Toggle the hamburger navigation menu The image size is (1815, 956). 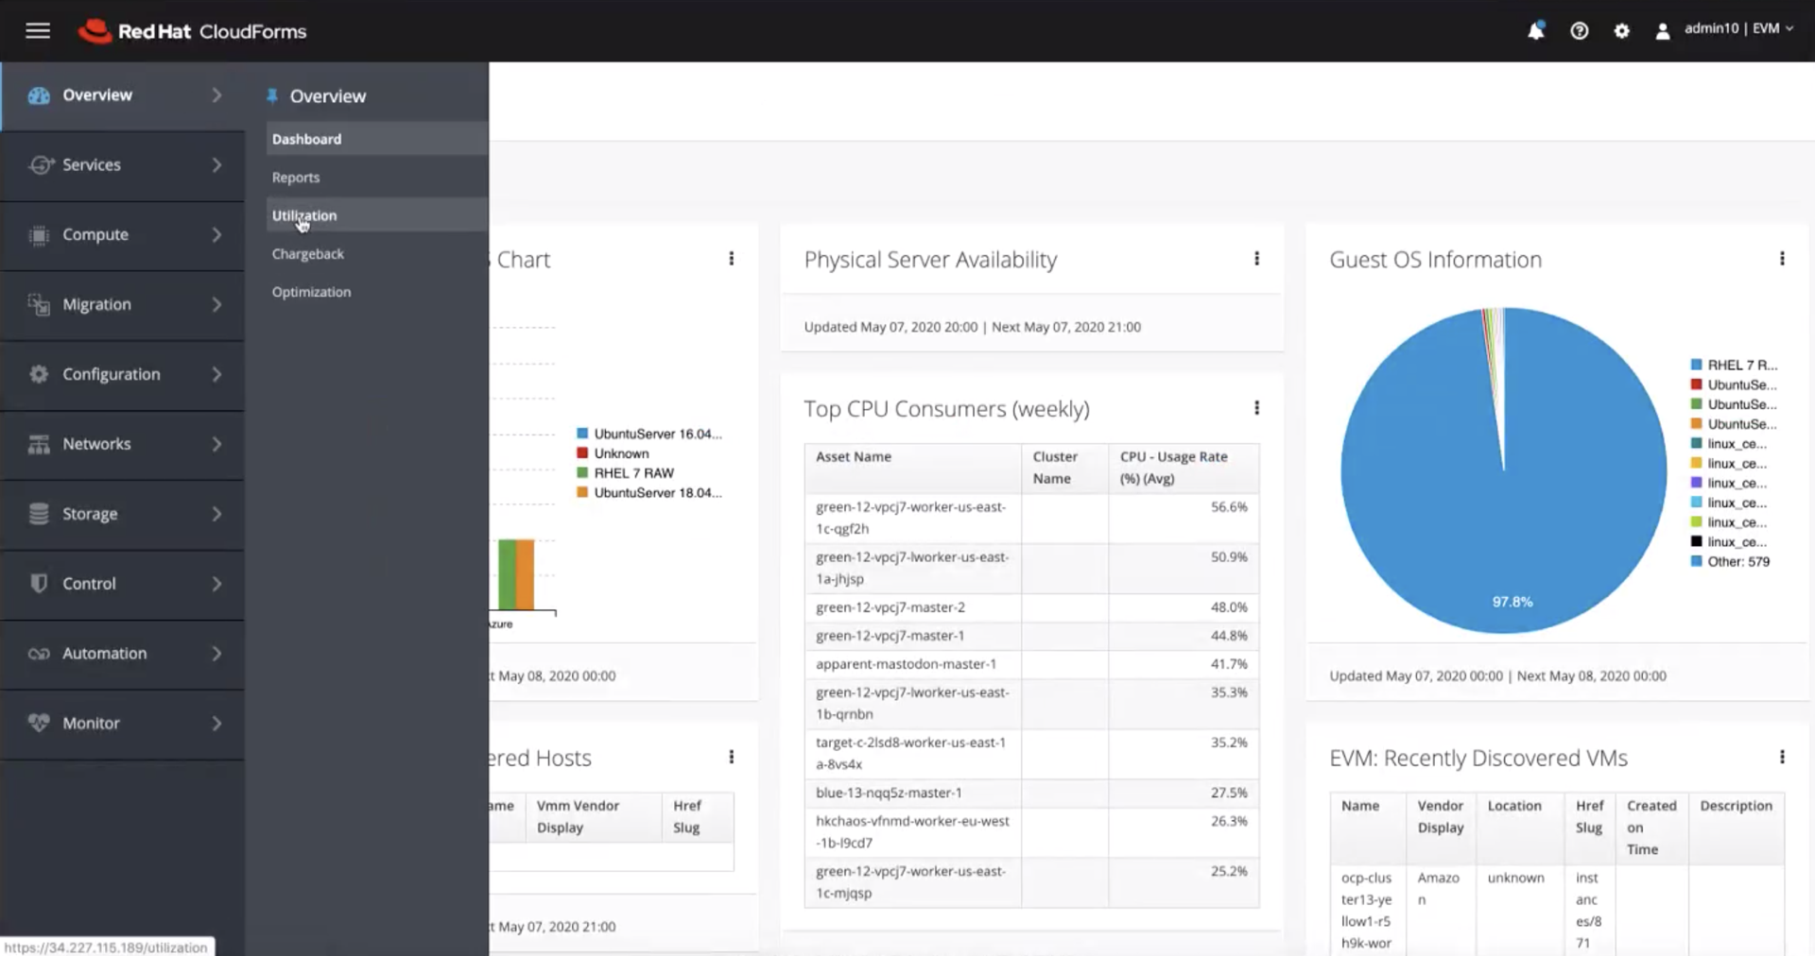click(x=38, y=31)
